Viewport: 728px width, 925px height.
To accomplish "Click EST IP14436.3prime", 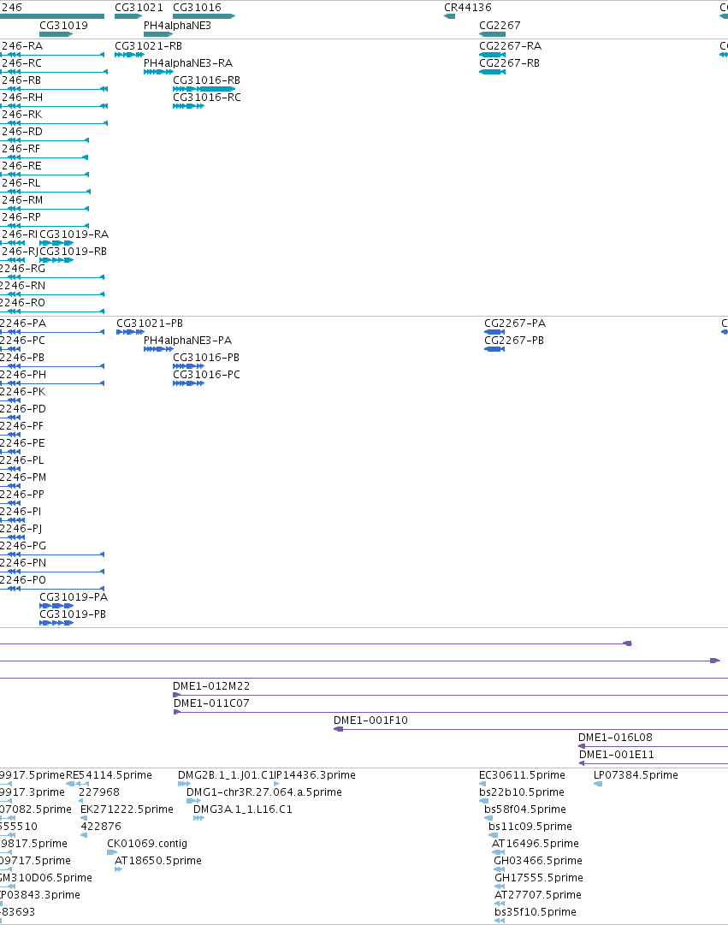I will [315, 774].
